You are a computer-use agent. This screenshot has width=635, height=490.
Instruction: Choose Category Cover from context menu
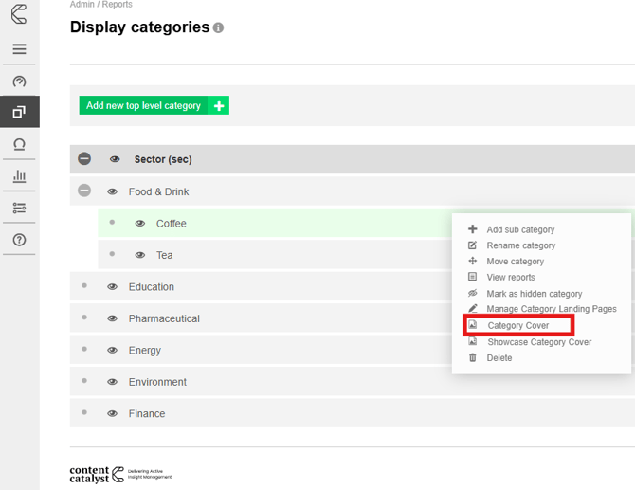pyautogui.click(x=518, y=326)
